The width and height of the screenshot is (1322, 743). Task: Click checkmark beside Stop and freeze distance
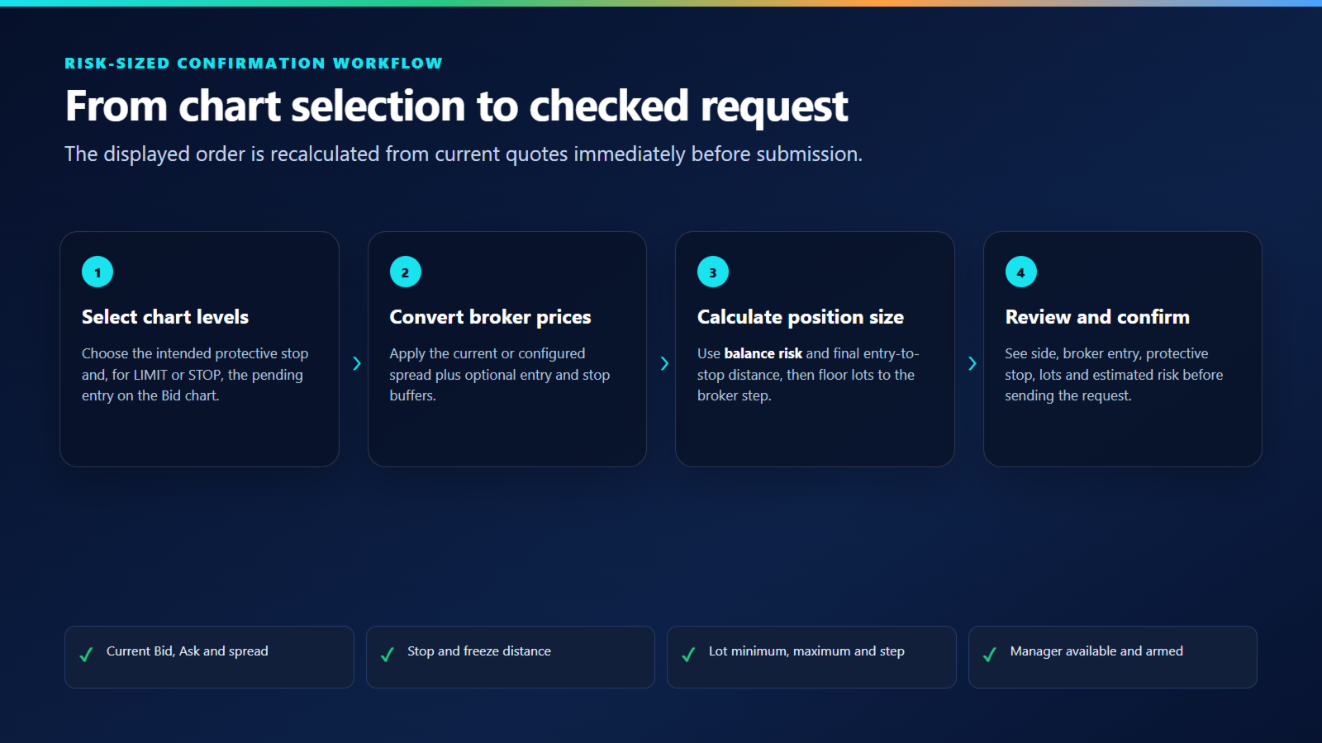pos(387,655)
